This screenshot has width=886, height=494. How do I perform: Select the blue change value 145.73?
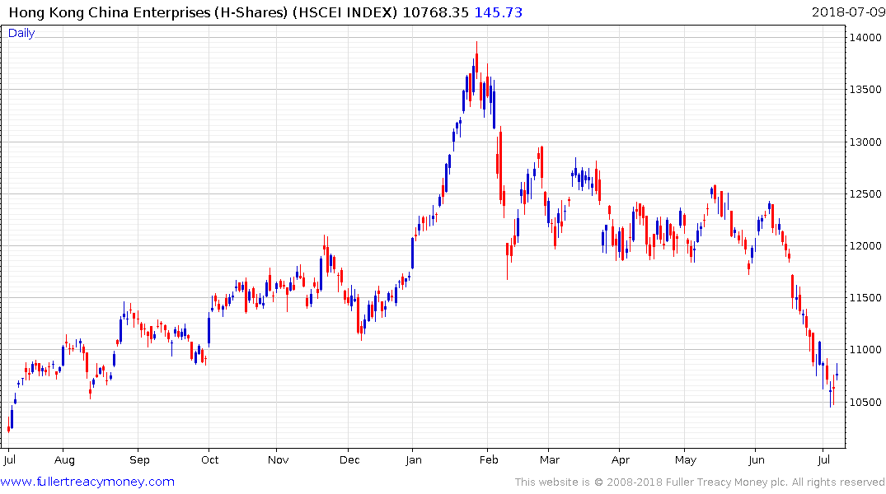coord(498,12)
